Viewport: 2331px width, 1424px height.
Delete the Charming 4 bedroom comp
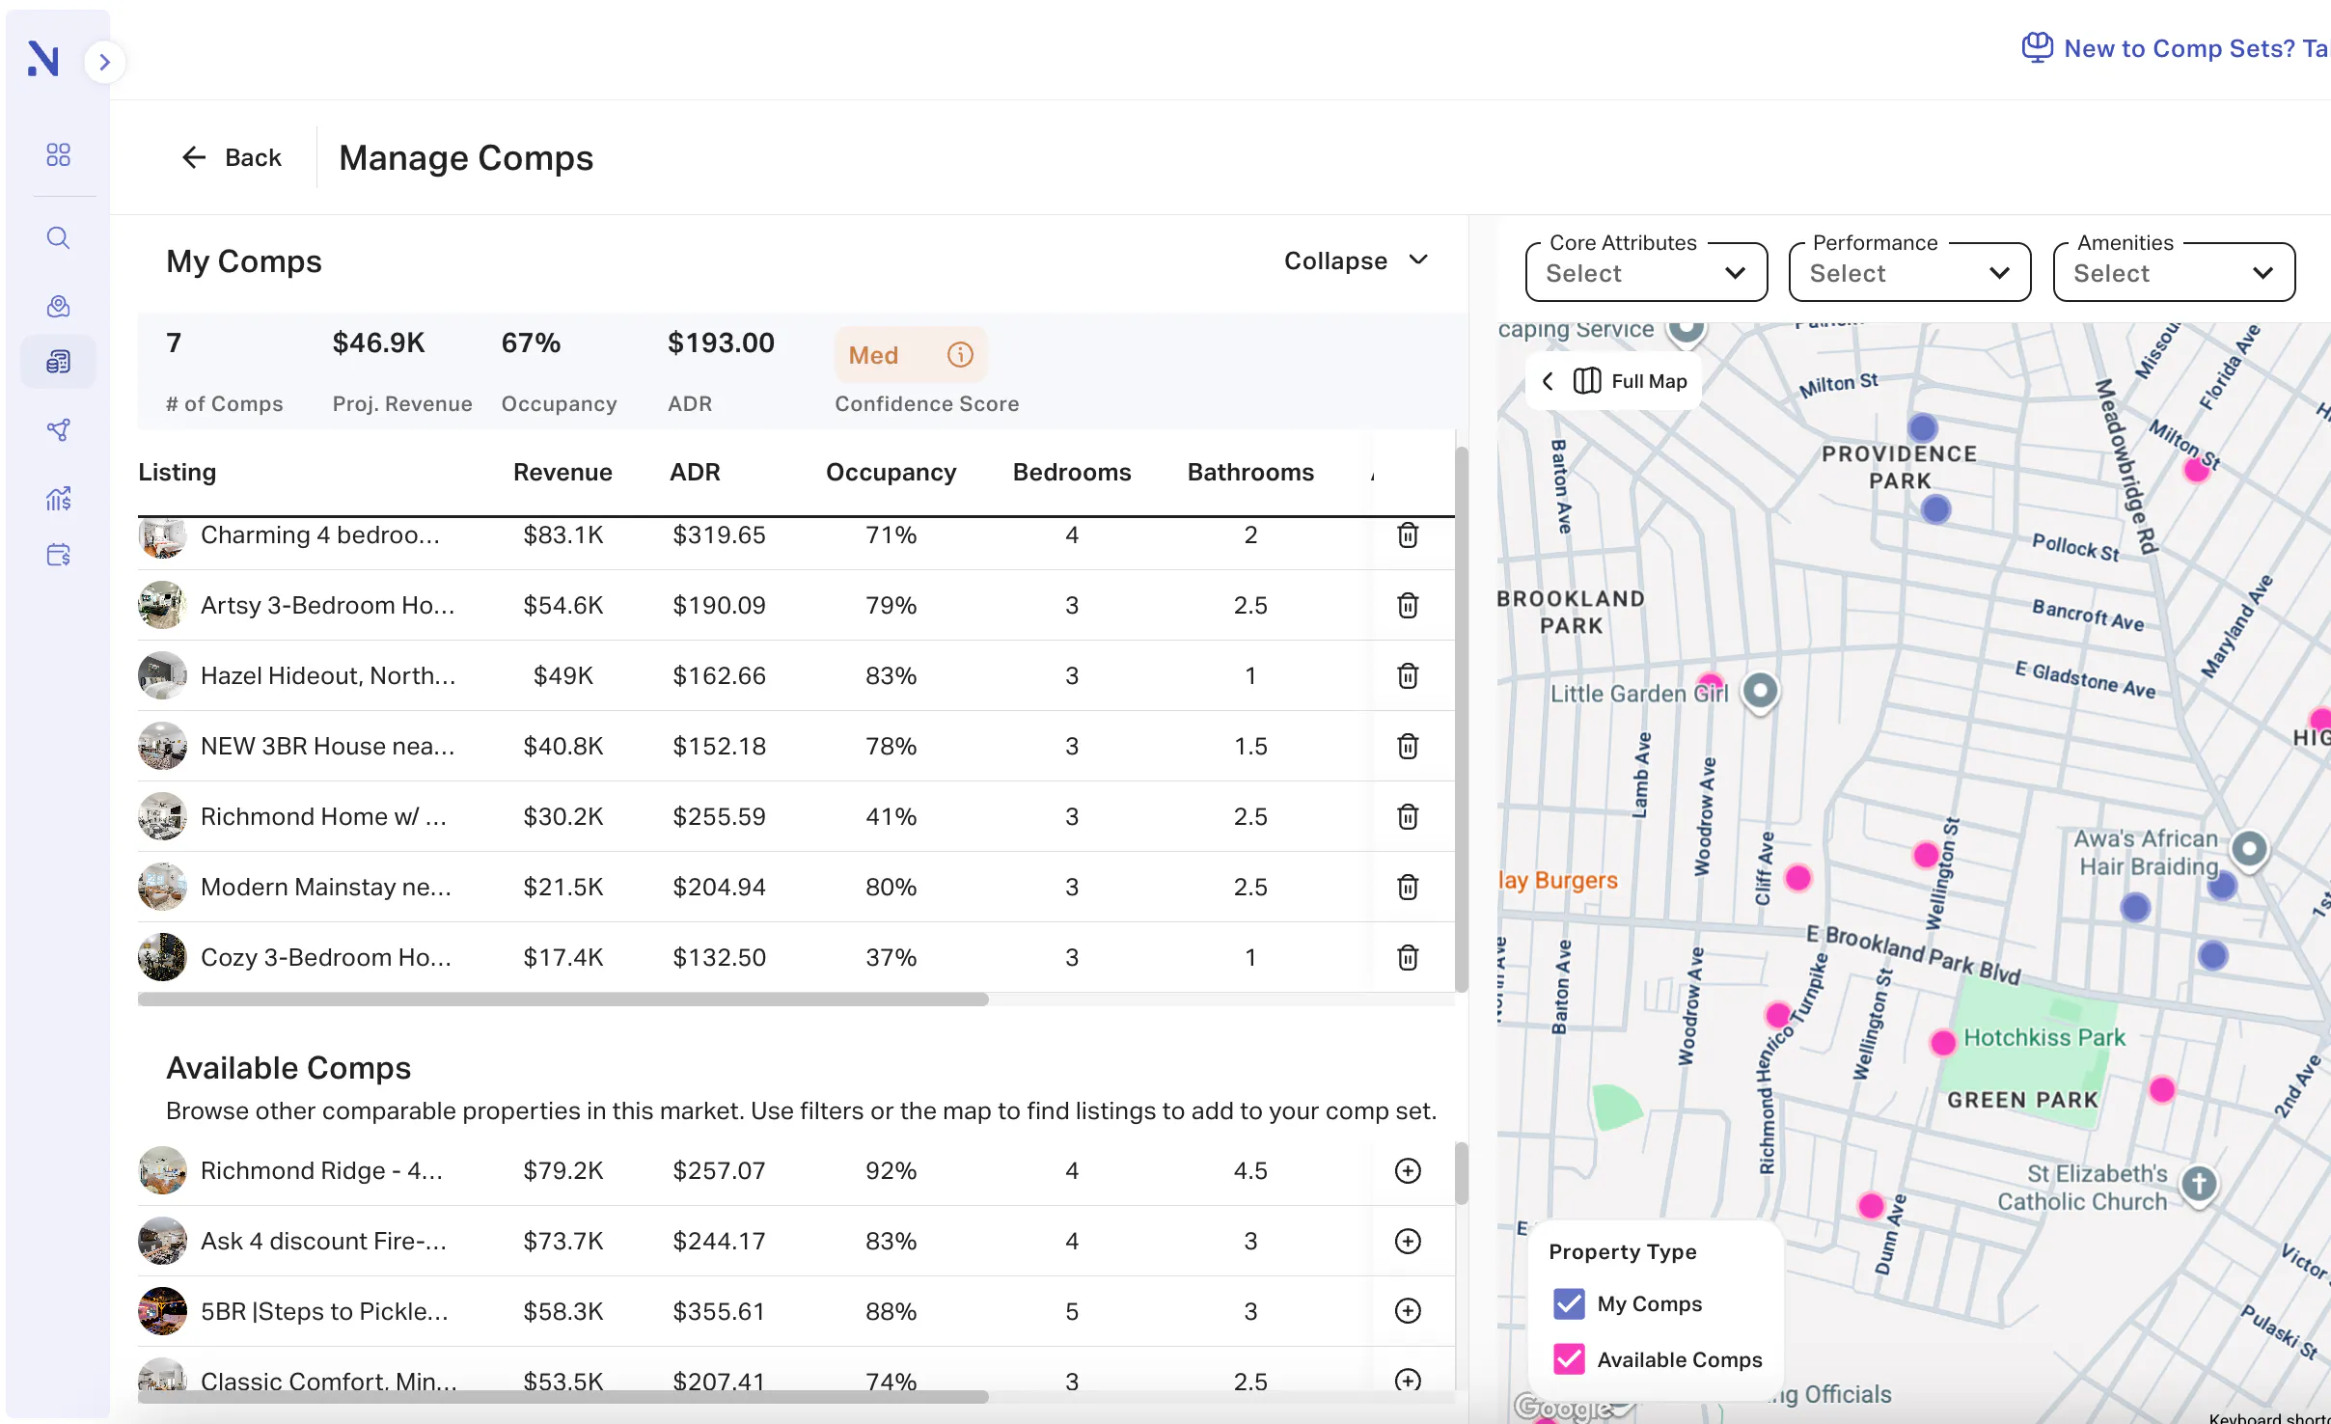pos(1408,534)
